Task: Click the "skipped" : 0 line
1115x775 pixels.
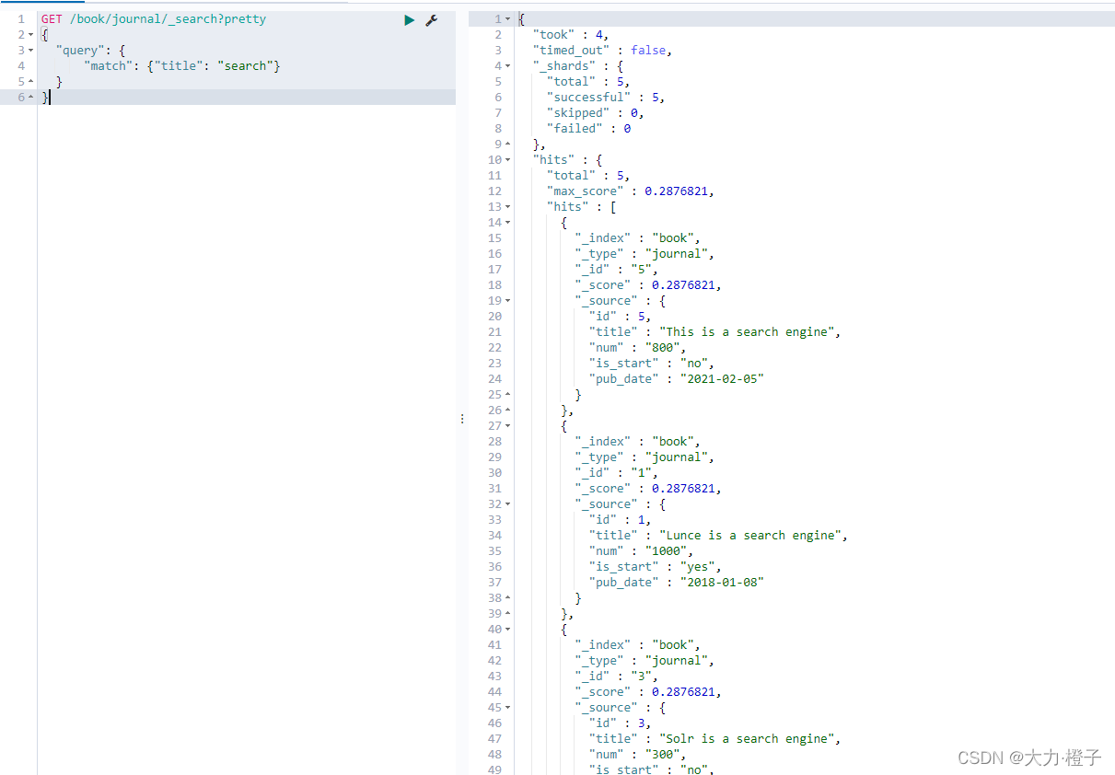Action: (x=596, y=112)
